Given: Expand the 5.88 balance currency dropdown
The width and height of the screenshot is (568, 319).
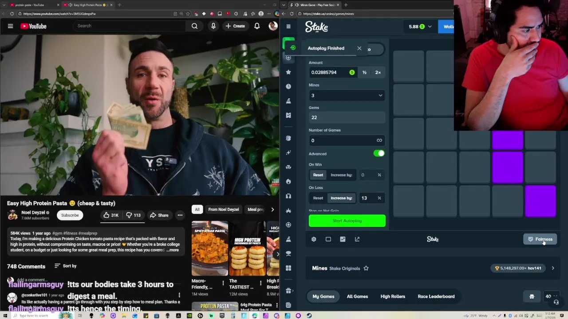Looking at the screenshot, I should click(x=420, y=27).
